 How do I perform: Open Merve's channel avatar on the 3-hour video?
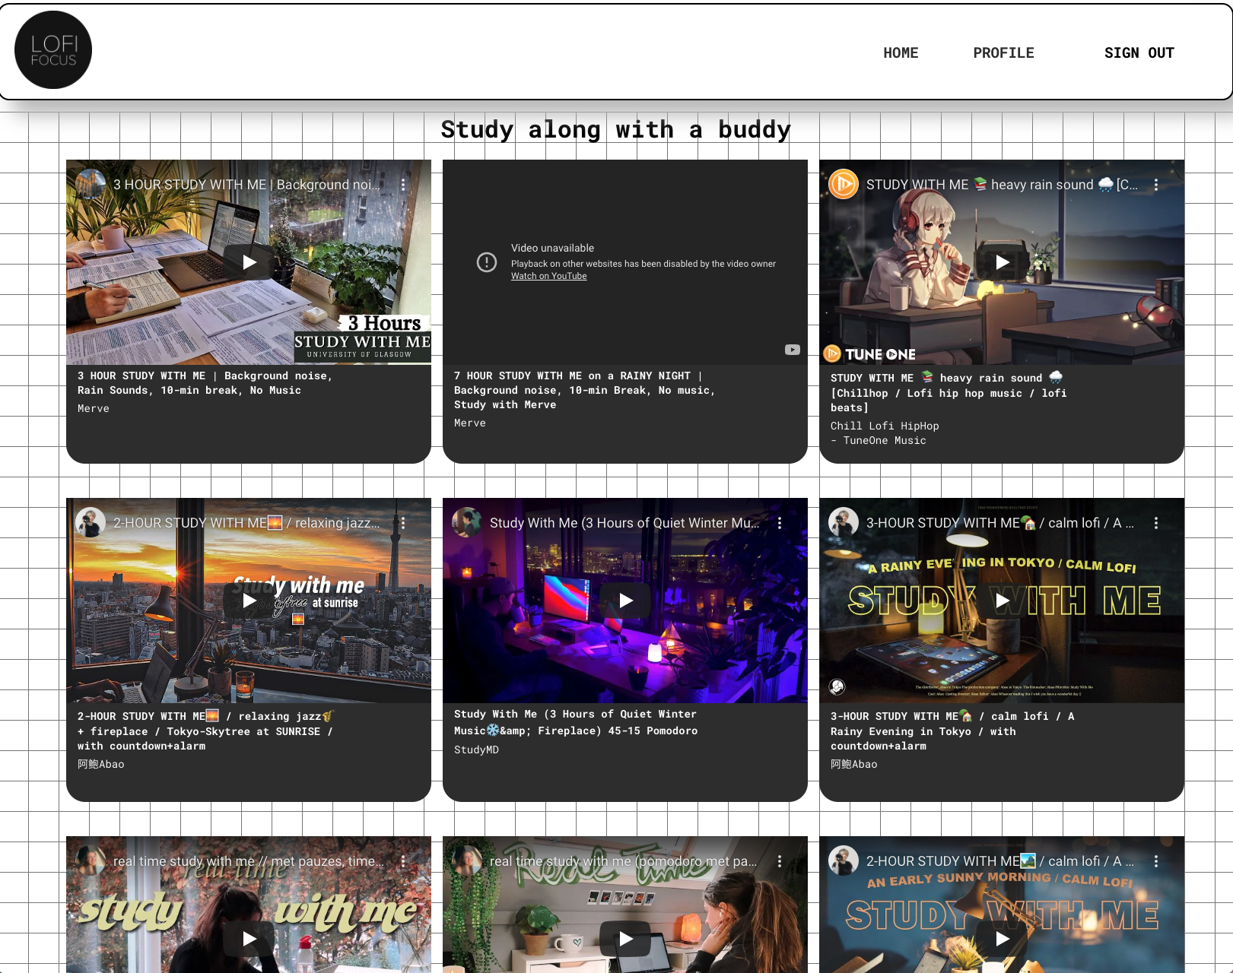(x=90, y=184)
